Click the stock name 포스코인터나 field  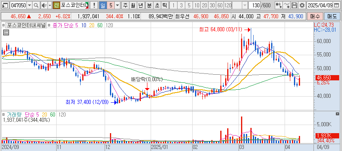[x=75, y=5]
